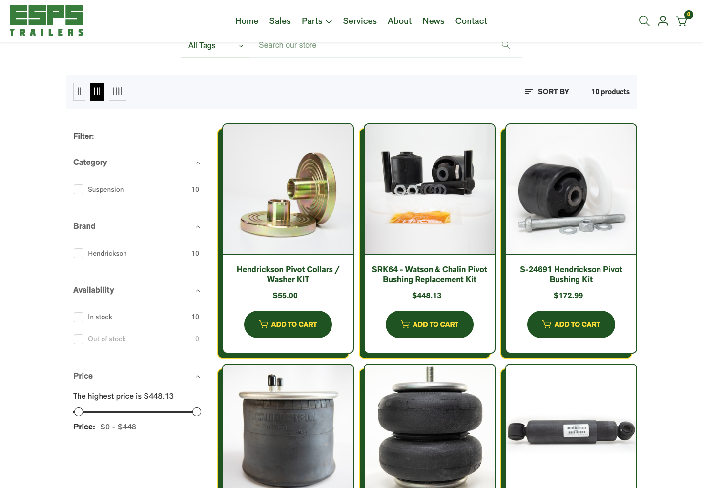This screenshot has height=488, width=703.
Task: Open the SRK64 bushing kit product image
Action: (430, 189)
